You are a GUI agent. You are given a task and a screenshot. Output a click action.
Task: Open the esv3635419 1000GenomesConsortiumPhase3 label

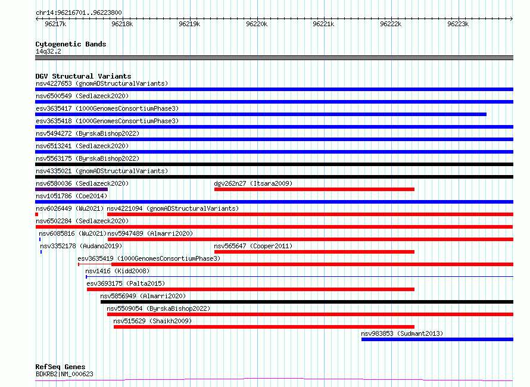click(x=149, y=258)
